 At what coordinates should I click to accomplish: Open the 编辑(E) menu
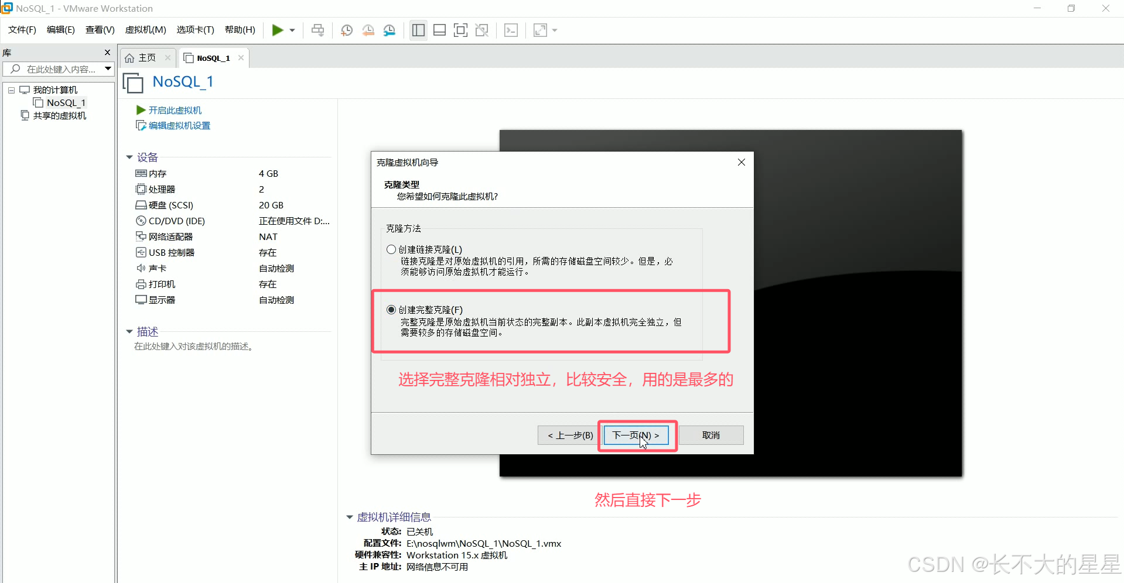pyautogui.click(x=61, y=30)
